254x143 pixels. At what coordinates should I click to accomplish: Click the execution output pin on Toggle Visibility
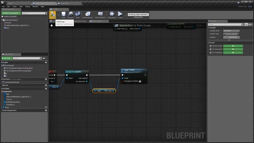click(145, 75)
